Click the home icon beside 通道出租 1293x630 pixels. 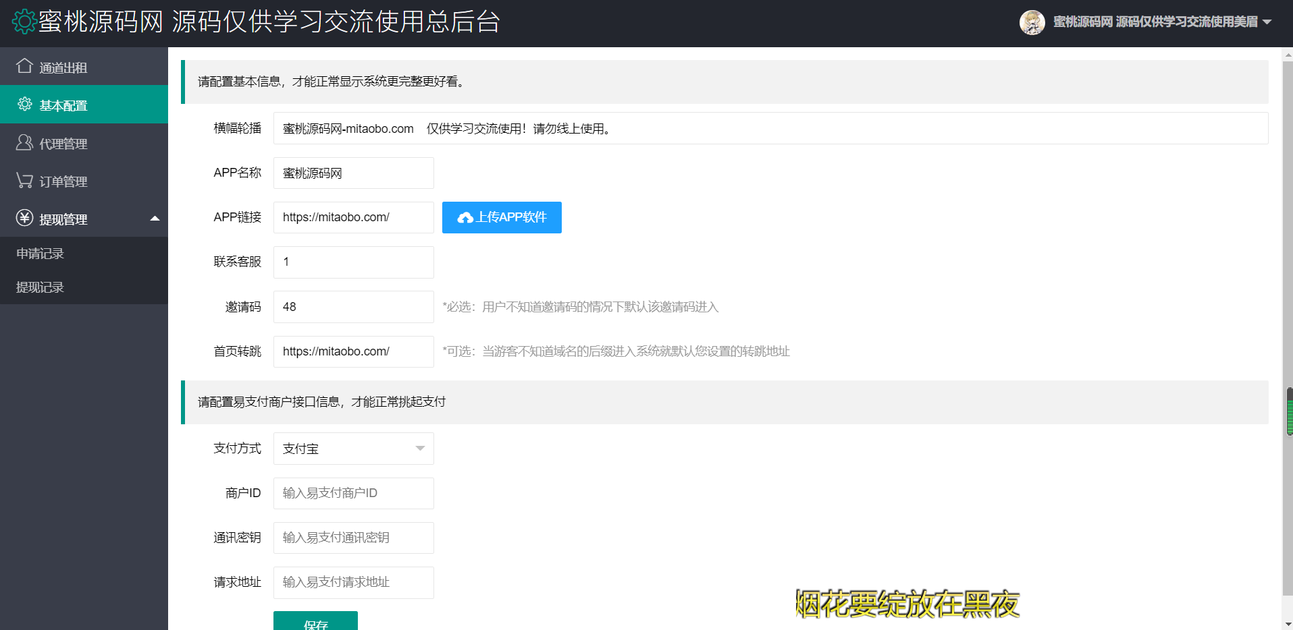24,66
